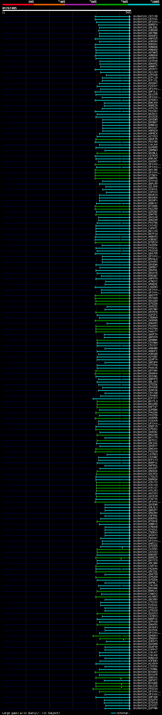162x715 pixels.
Task: Select the UniRef100_Q56D00 label
Action: pos(145,638)
